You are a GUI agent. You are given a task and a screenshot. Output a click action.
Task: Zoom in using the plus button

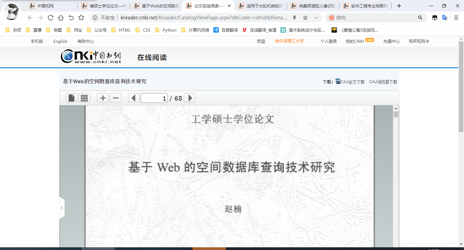(x=103, y=98)
